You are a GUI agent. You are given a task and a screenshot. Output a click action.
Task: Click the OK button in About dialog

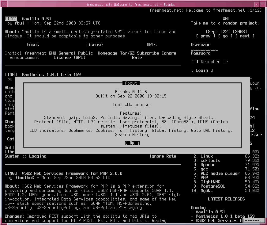(x=132, y=143)
